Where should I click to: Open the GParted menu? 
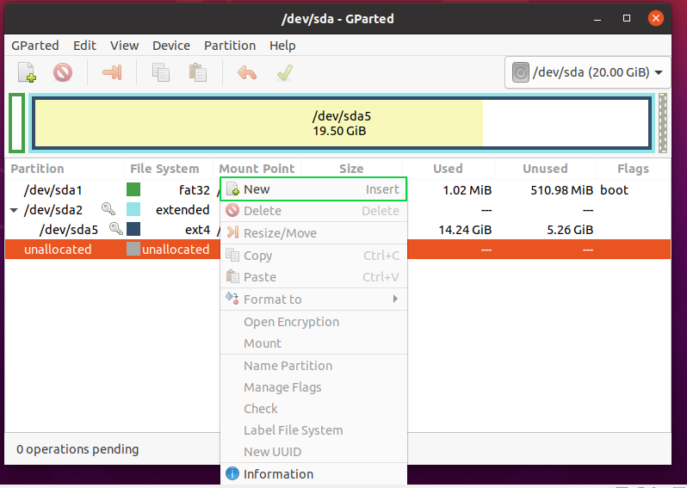[35, 46]
